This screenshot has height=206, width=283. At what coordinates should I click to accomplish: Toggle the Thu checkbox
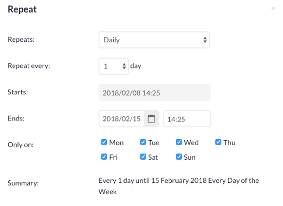coord(218,142)
